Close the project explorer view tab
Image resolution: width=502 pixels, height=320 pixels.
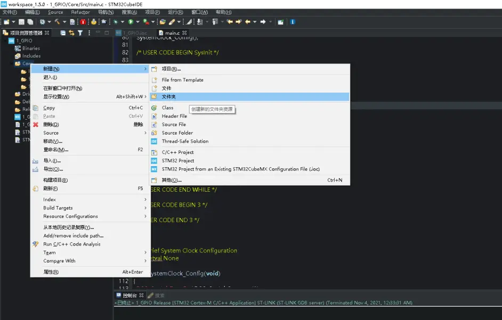click(47, 32)
